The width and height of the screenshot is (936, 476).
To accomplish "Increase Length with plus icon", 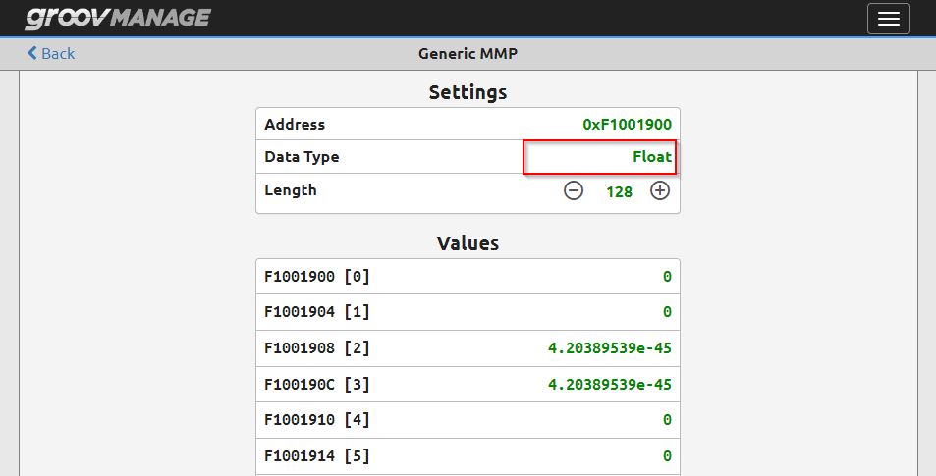I will point(660,190).
